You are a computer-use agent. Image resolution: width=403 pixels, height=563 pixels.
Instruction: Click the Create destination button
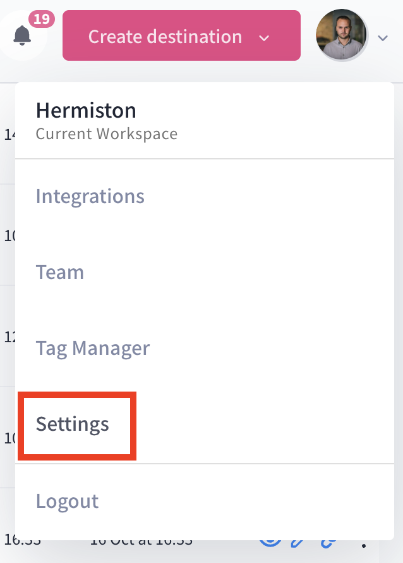point(165,36)
